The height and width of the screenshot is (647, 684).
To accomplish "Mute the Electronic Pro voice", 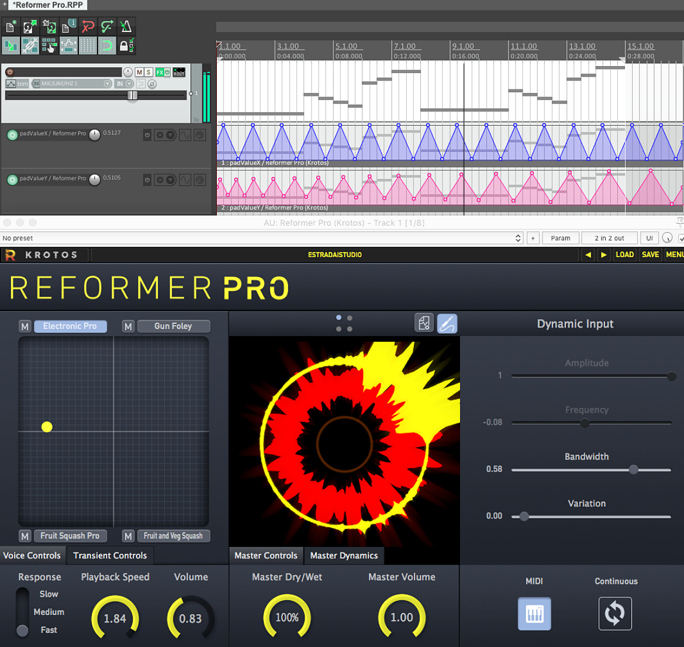I will (x=25, y=327).
